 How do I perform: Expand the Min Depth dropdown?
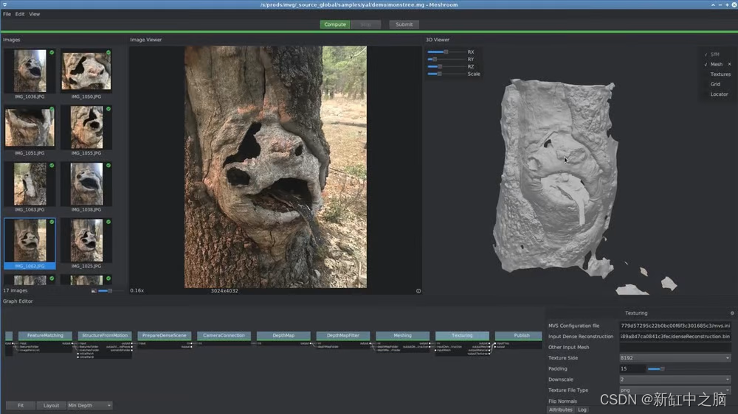click(89, 405)
